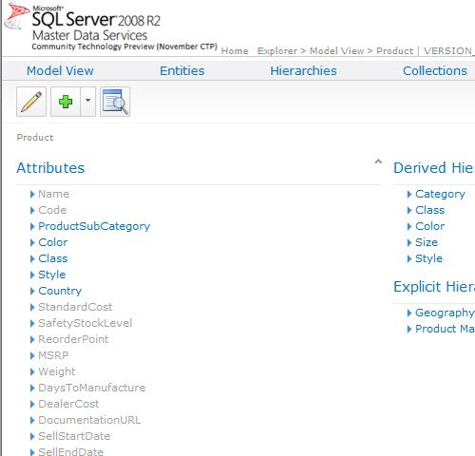Select the StandardCost attribute text

(x=75, y=307)
